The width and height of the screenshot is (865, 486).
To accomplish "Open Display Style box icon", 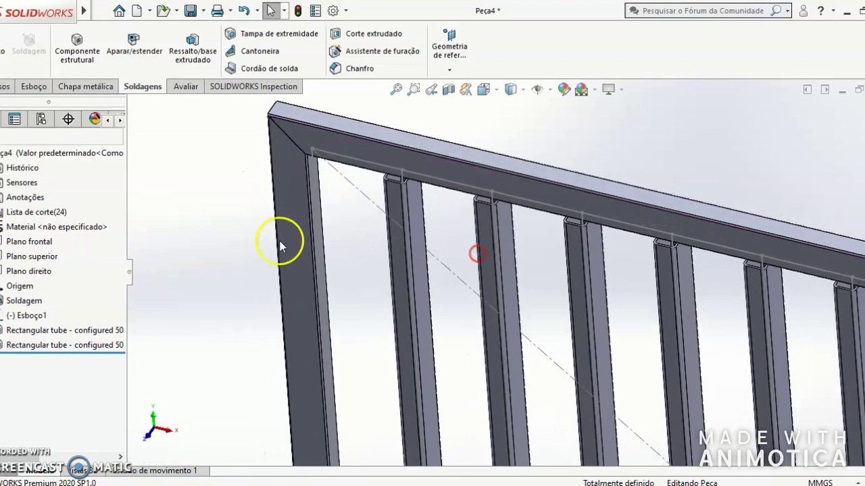I will click(511, 89).
